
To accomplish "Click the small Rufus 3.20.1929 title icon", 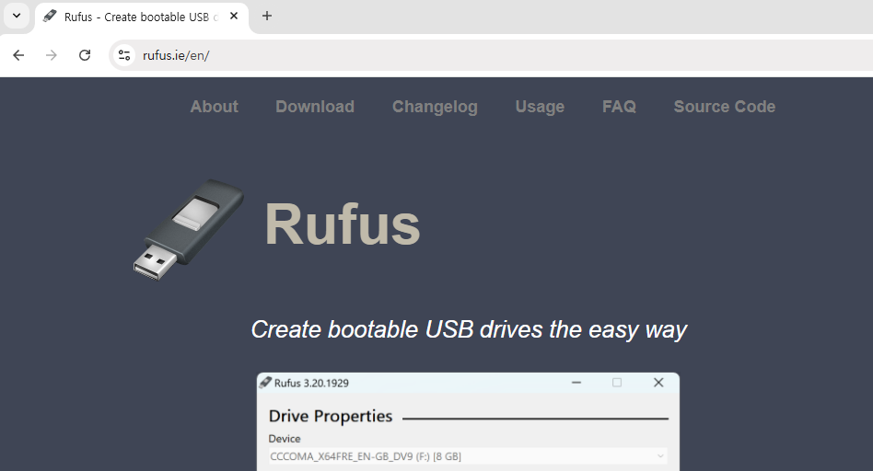I will (265, 383).
